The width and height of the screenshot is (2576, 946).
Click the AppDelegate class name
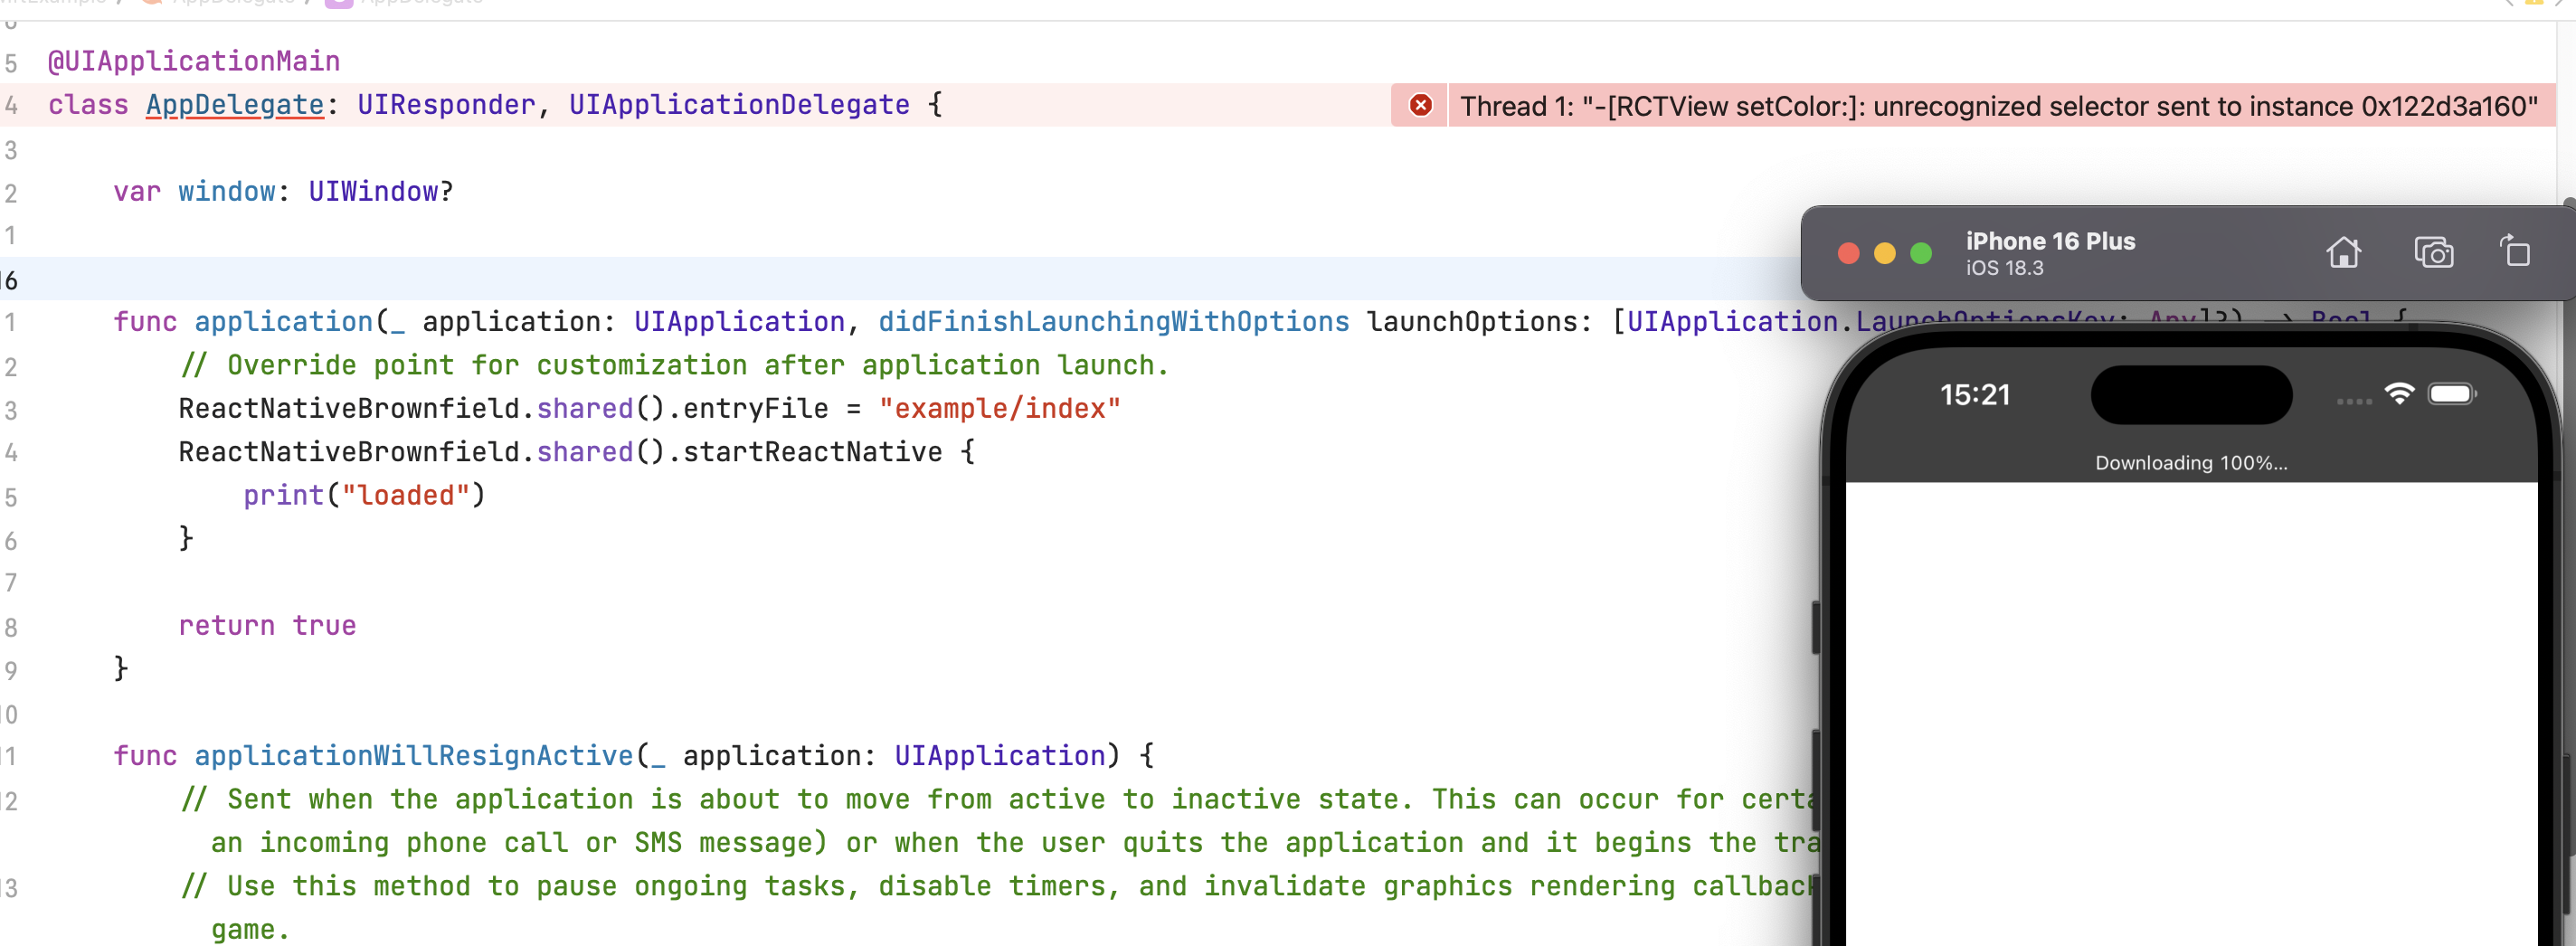click(235, 105)
